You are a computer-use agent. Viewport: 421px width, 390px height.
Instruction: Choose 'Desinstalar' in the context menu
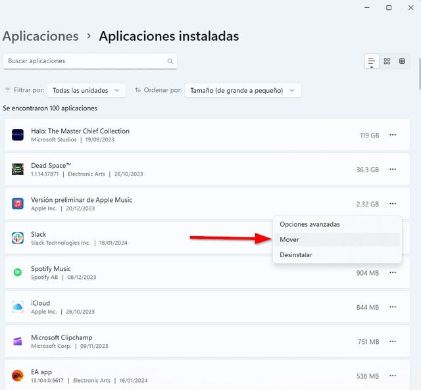pos(296,255)
